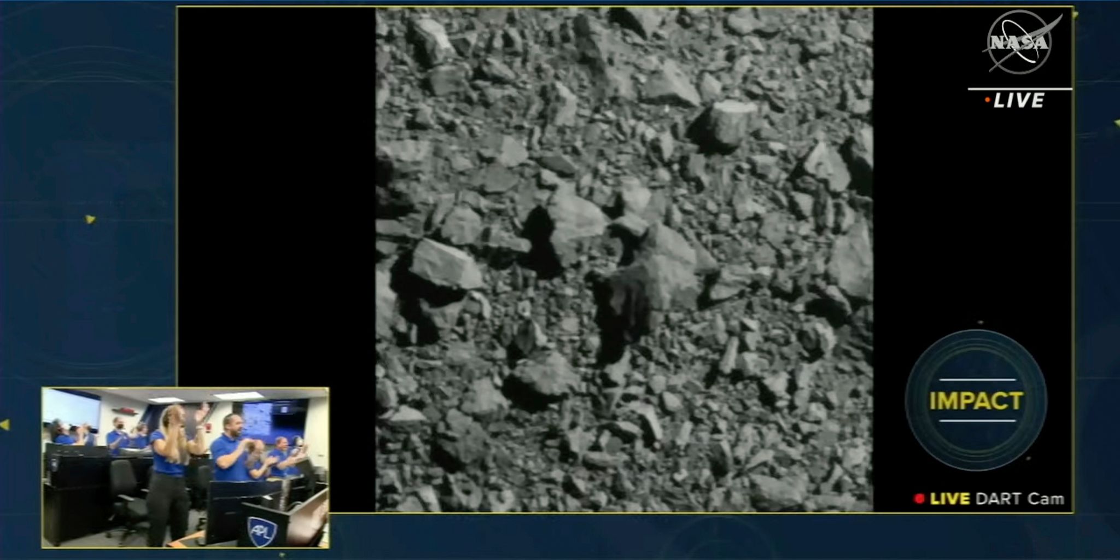The image size is (1120, 560).
Task: Click the red dot beside LIVE DART Cam
Action: point(919,499)
